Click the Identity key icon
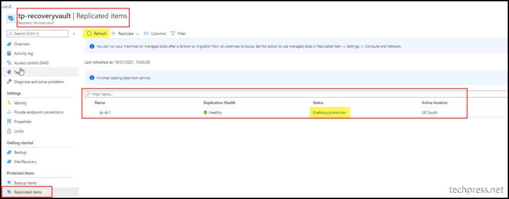The image size is (509, 199). 9,103
